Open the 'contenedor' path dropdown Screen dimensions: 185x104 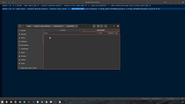coord(76,26)
